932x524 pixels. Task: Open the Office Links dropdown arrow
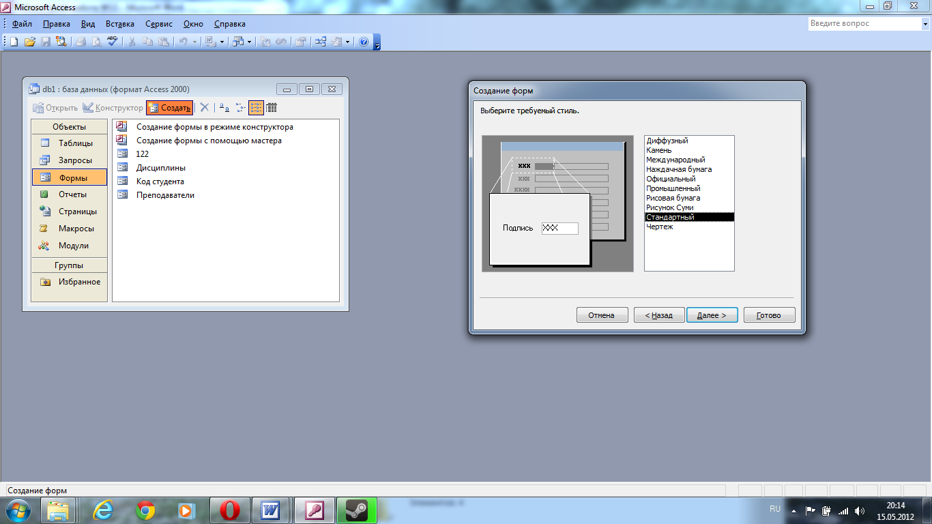pos(222,42)
